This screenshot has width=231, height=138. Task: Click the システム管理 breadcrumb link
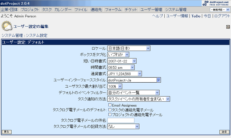pyautogui.click(x=12, y=35)
